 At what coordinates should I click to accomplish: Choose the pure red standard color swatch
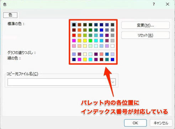pyautogui.click(x=74, y=35)
